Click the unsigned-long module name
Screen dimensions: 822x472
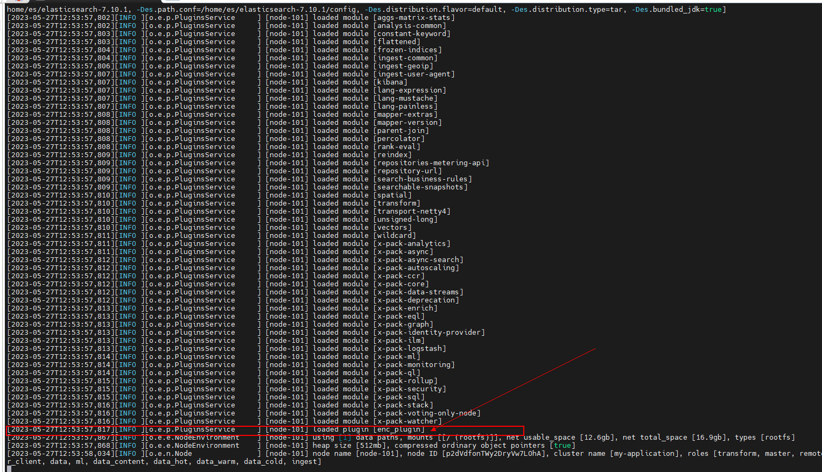[405, 220]
